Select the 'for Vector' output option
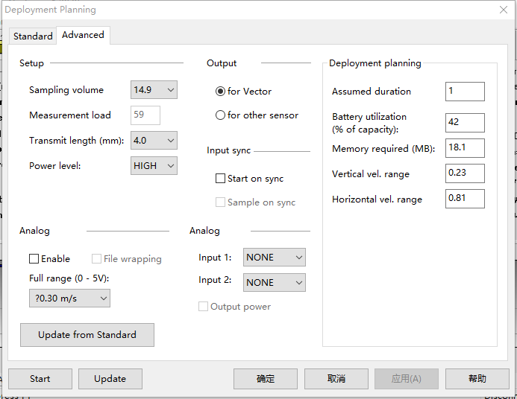The height and width of the screenshot is (399, 517). (x=220, y=92)
